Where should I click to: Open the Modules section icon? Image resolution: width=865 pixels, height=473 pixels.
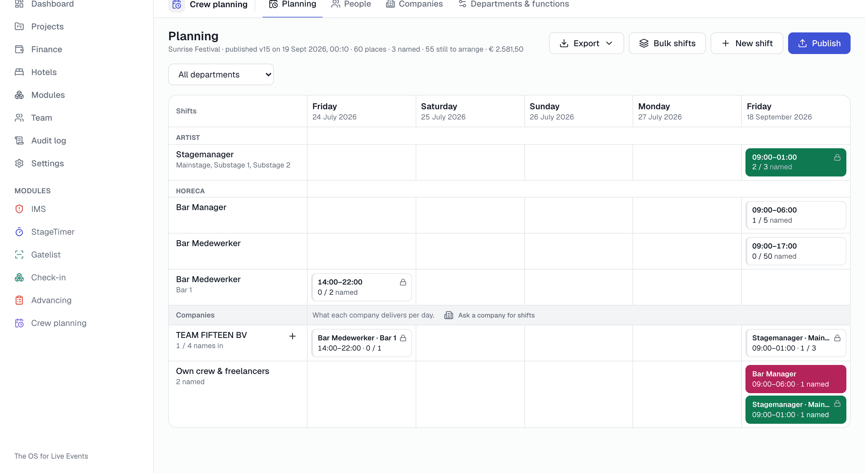(19, 95)
